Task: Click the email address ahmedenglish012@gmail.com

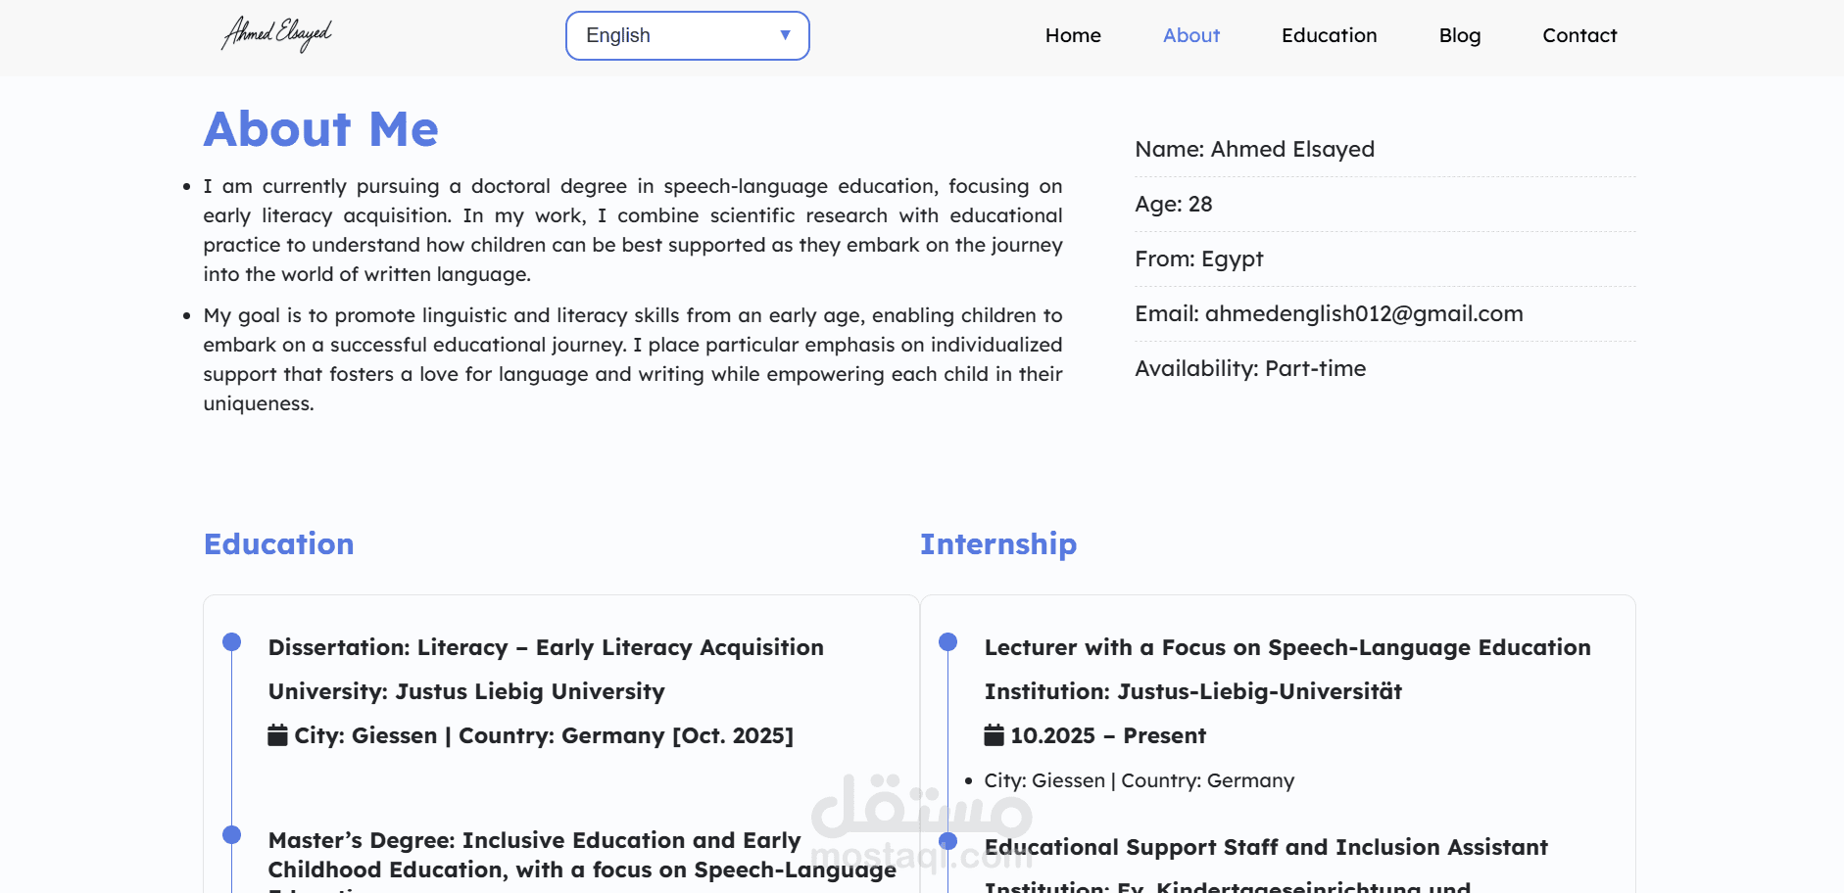Action: pos(1364,314)
